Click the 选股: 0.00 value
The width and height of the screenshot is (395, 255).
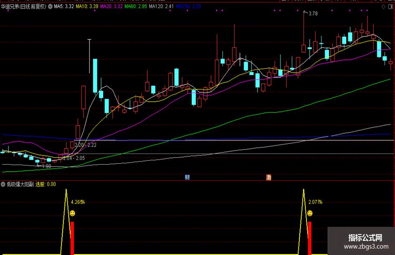pos(46,184)
